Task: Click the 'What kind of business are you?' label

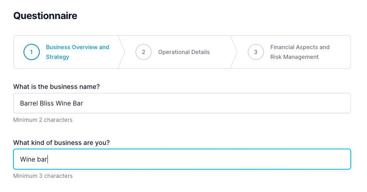Action: pos(62,142)
